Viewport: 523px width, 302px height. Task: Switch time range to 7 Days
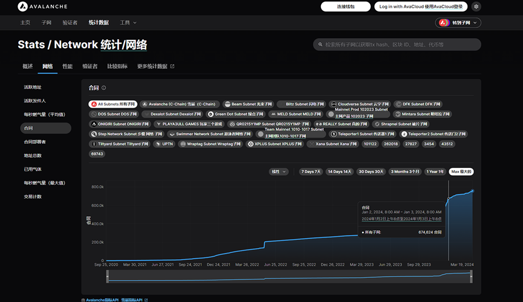point(311,172)
